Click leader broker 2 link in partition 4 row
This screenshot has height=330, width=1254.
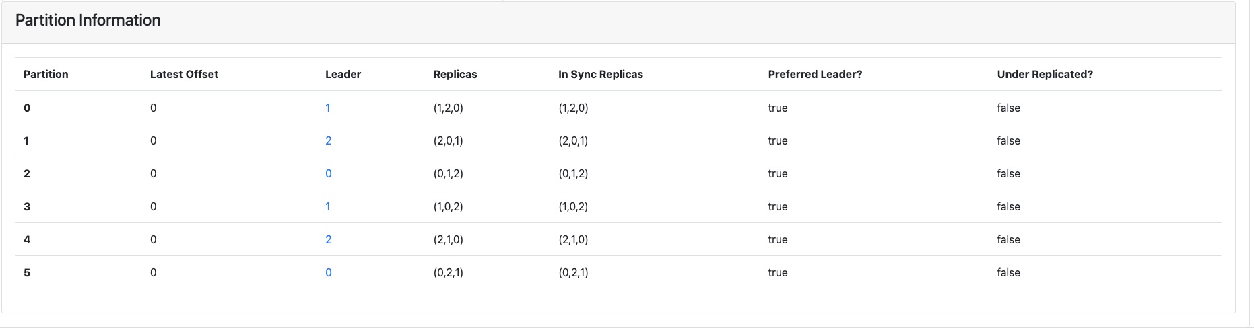(x=328, y=239)
